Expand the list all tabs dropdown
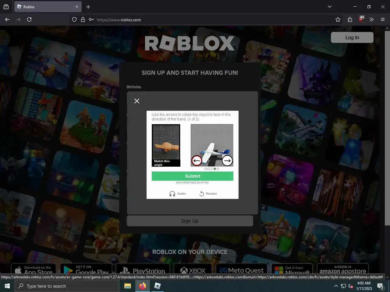Viewport: 390px width, 292px height. (x=330, y=7)
